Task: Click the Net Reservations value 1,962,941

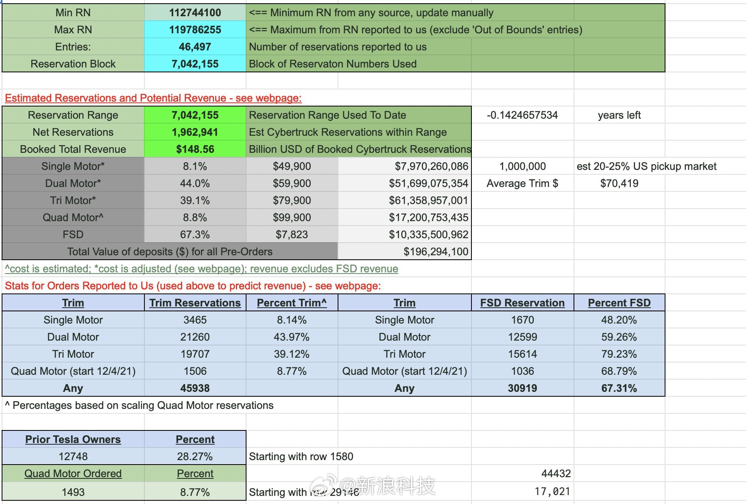Action: pos(195,132)
